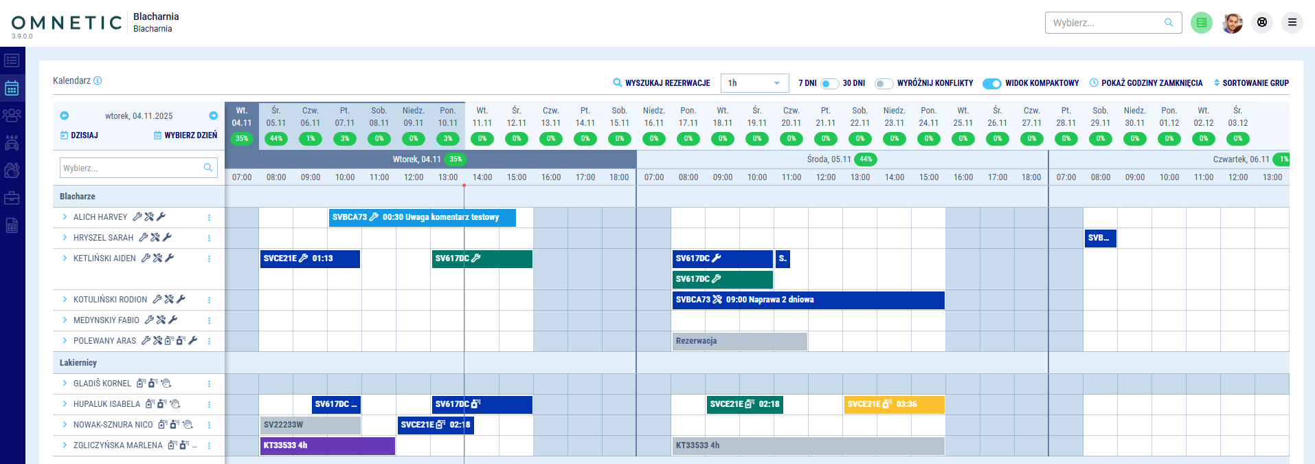Click the Kalendarz info icon
The height and width of the screenshot is (464, 1315).
(98, 80)
